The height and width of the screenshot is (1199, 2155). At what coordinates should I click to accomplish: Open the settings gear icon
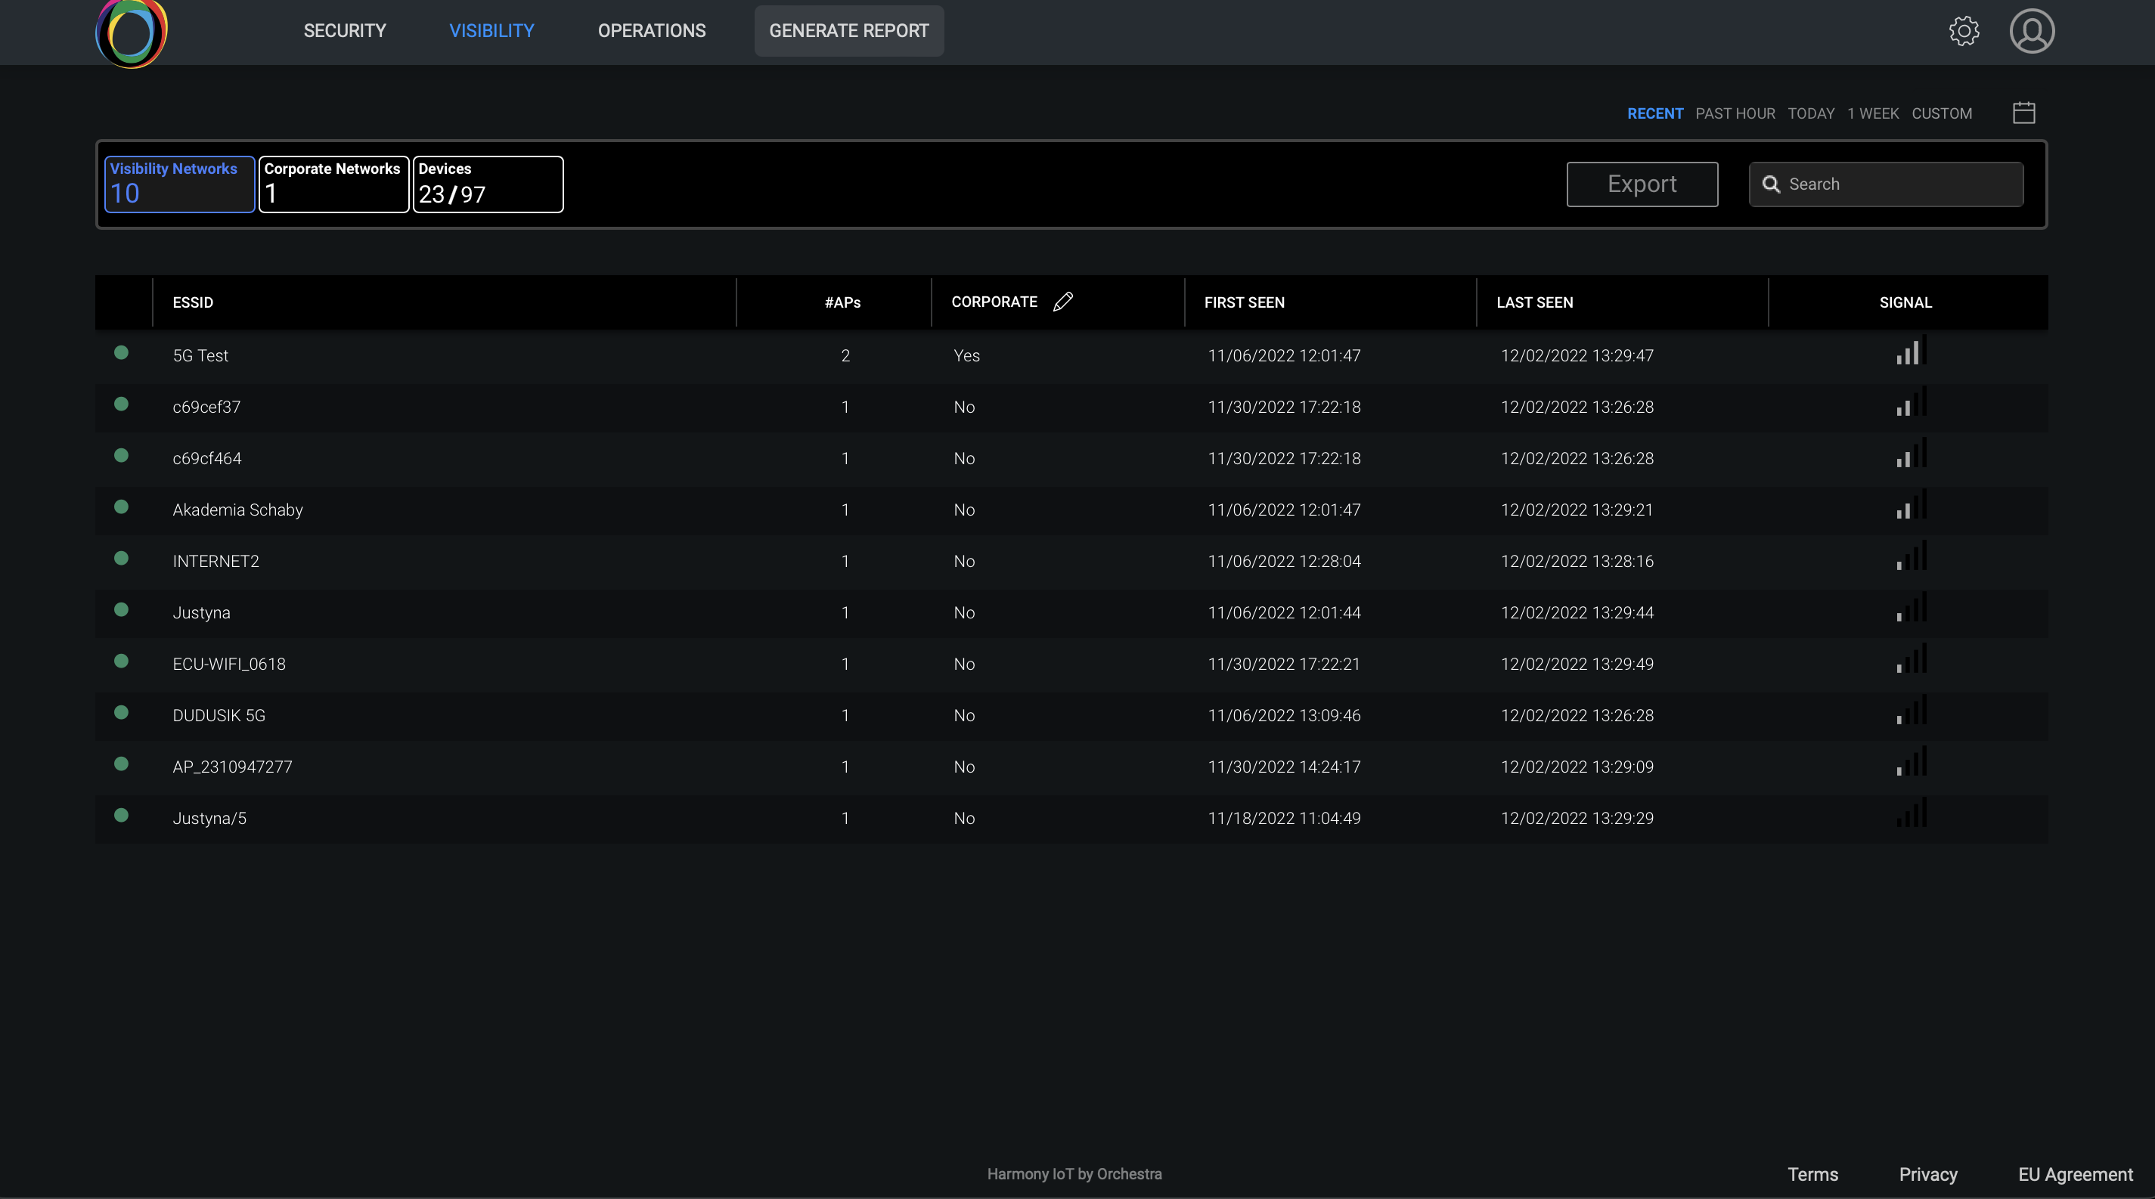[x=1964, y=31]
